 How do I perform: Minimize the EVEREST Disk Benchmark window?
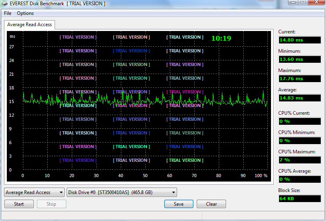click(293, 2)
